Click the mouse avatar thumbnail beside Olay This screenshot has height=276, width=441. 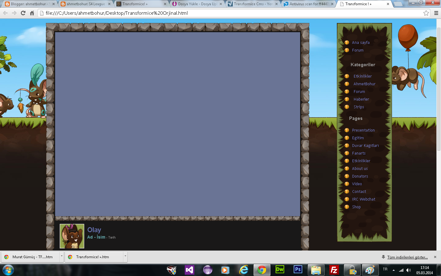[72, 236]
